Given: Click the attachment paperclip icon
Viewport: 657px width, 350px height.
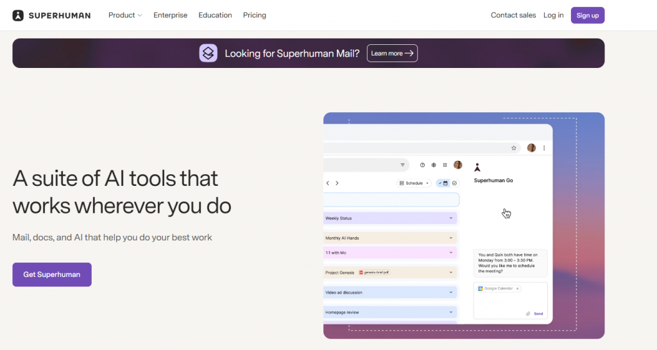Looking at the screenshot, I should pos(528,313).
